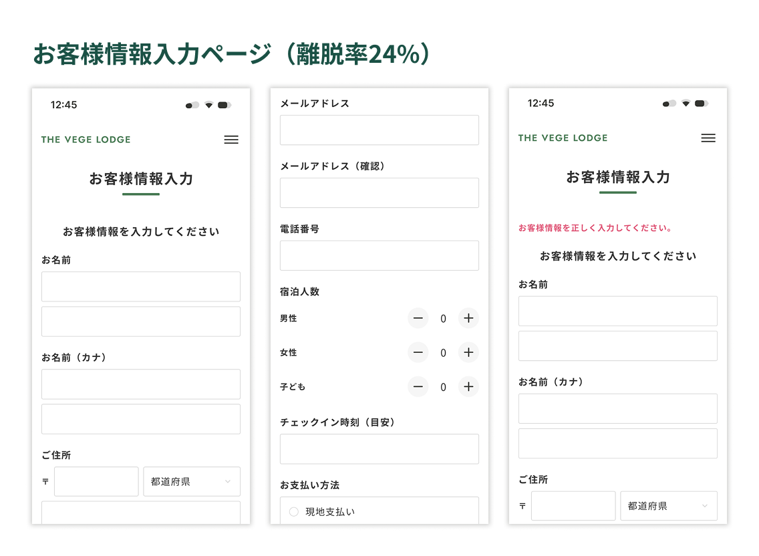
Task: Click THE VEGE LODGE logo in the left screen
Action: point(86,140)
